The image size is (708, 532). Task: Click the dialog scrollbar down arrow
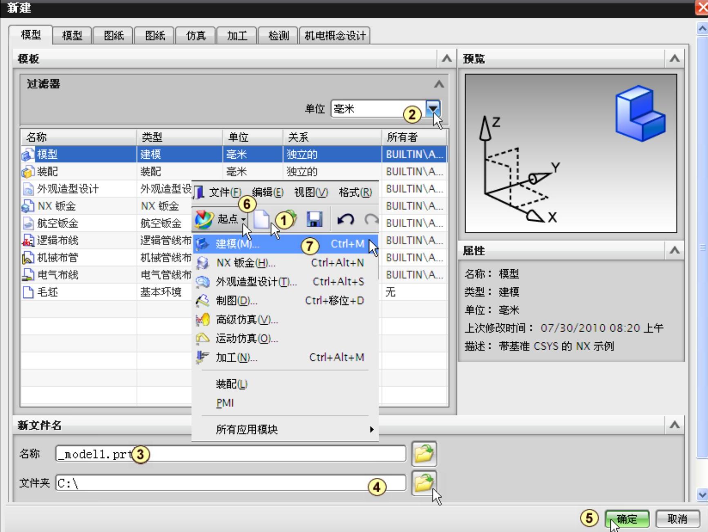click(x=702, y=494)
